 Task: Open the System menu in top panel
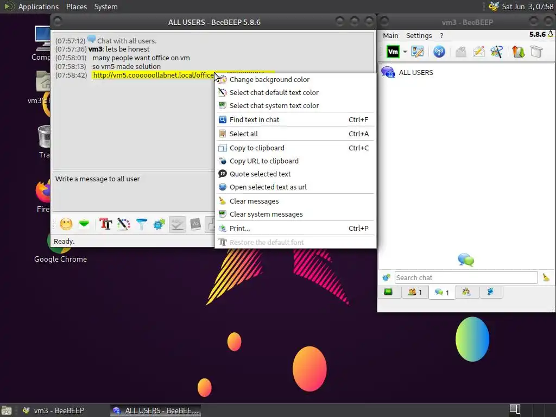106,7
